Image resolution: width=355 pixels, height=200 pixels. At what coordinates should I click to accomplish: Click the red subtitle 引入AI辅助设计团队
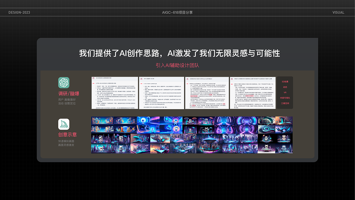[x=177, y=65]
